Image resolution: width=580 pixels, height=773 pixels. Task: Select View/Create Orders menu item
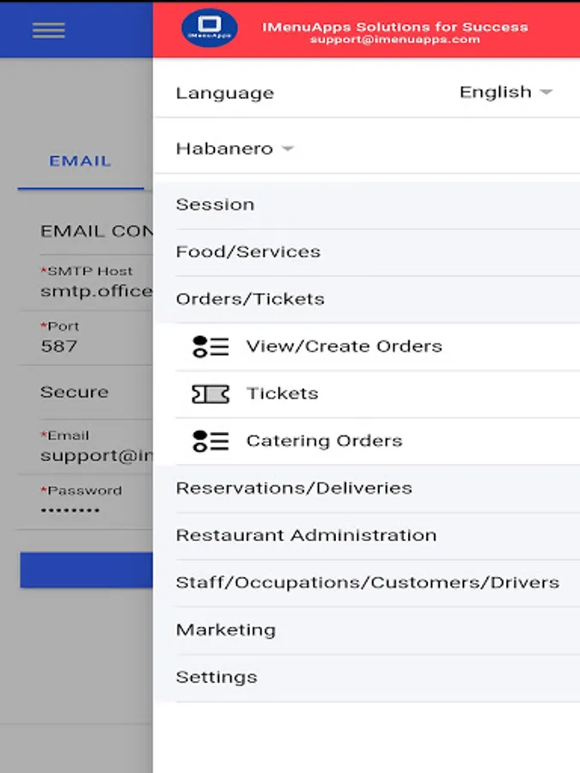click(377, 347)
